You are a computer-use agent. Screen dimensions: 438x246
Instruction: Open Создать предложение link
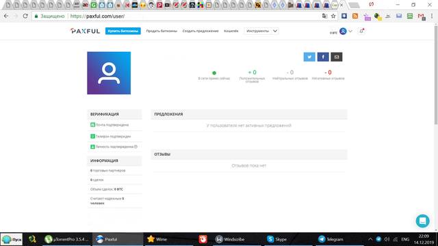coord(201,31)
